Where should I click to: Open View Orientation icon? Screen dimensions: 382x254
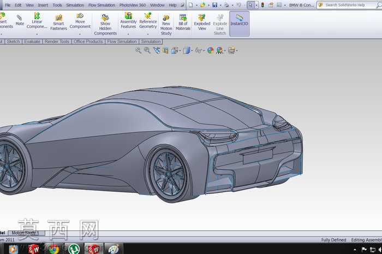tap(175, 50)
